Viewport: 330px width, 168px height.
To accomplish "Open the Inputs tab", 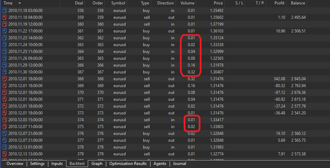I will click(x=57, y=164).
